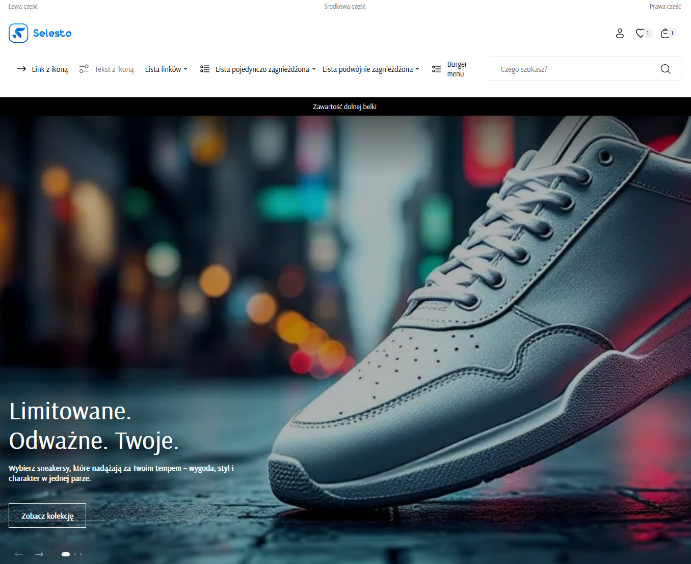Expand the Lista linków dropdown

coord(166,69)
